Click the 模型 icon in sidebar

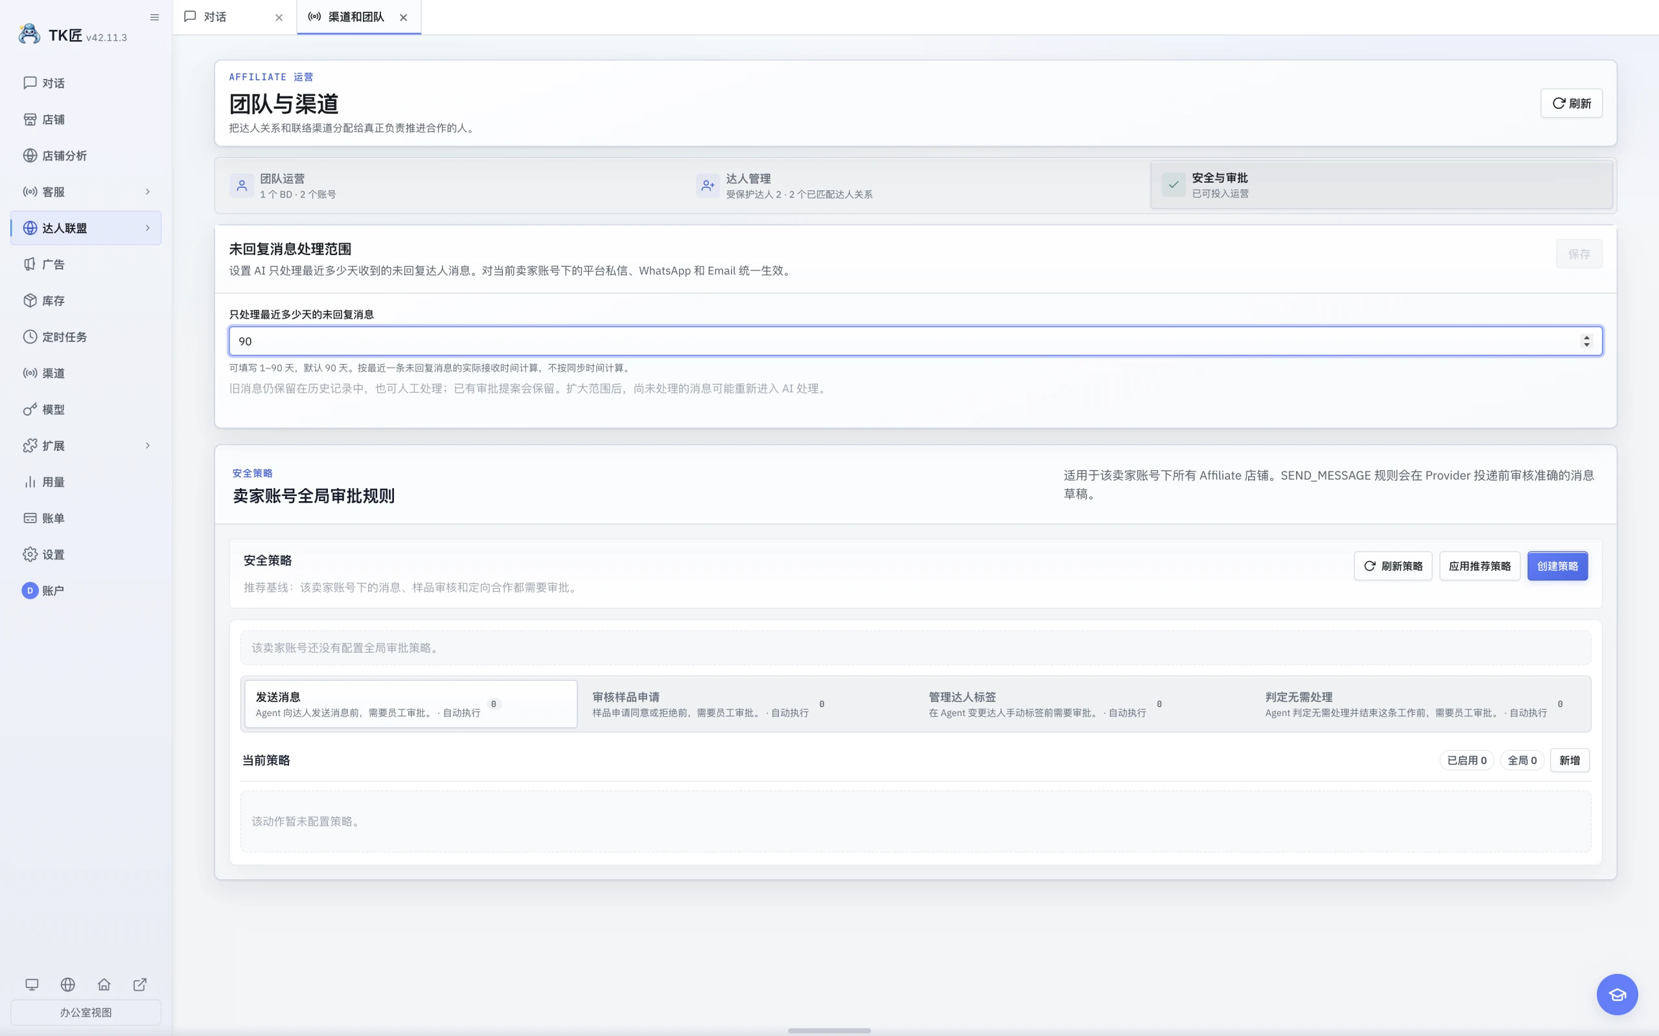pyautogui.click(x=30, y=410)
